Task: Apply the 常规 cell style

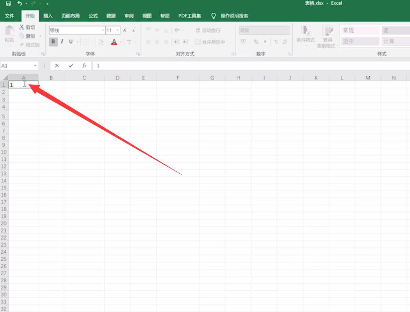Action: click(360, 30)
